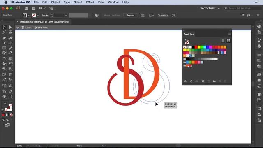263x148 pixels.
Task: Click the Transform link in control bar
Action: [163, 15]
